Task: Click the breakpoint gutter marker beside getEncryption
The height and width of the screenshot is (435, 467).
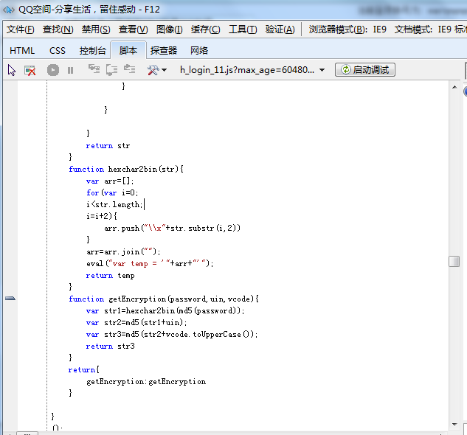Action: pos(10,299)
